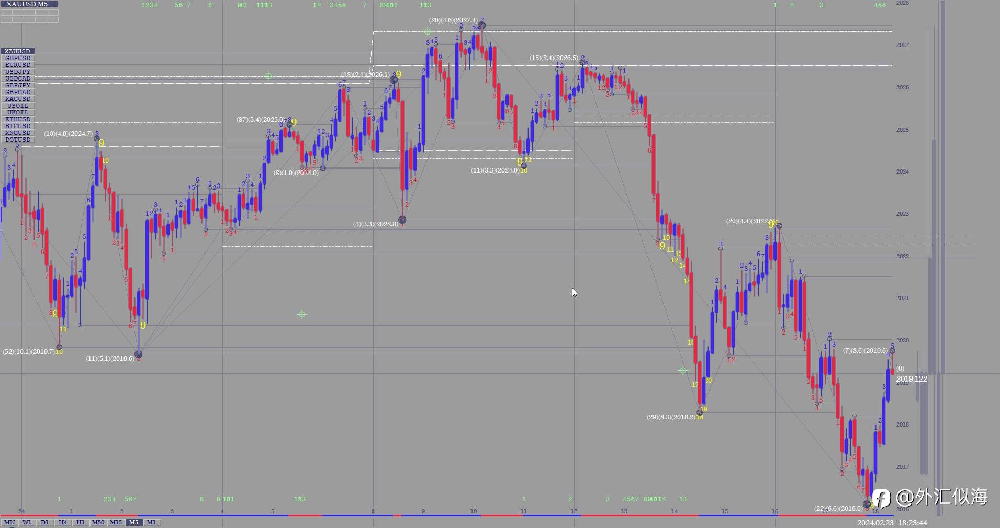Click the XAUUSD,M5 chart title label
Screen dimensions: 1000x528
pos(29,4)
